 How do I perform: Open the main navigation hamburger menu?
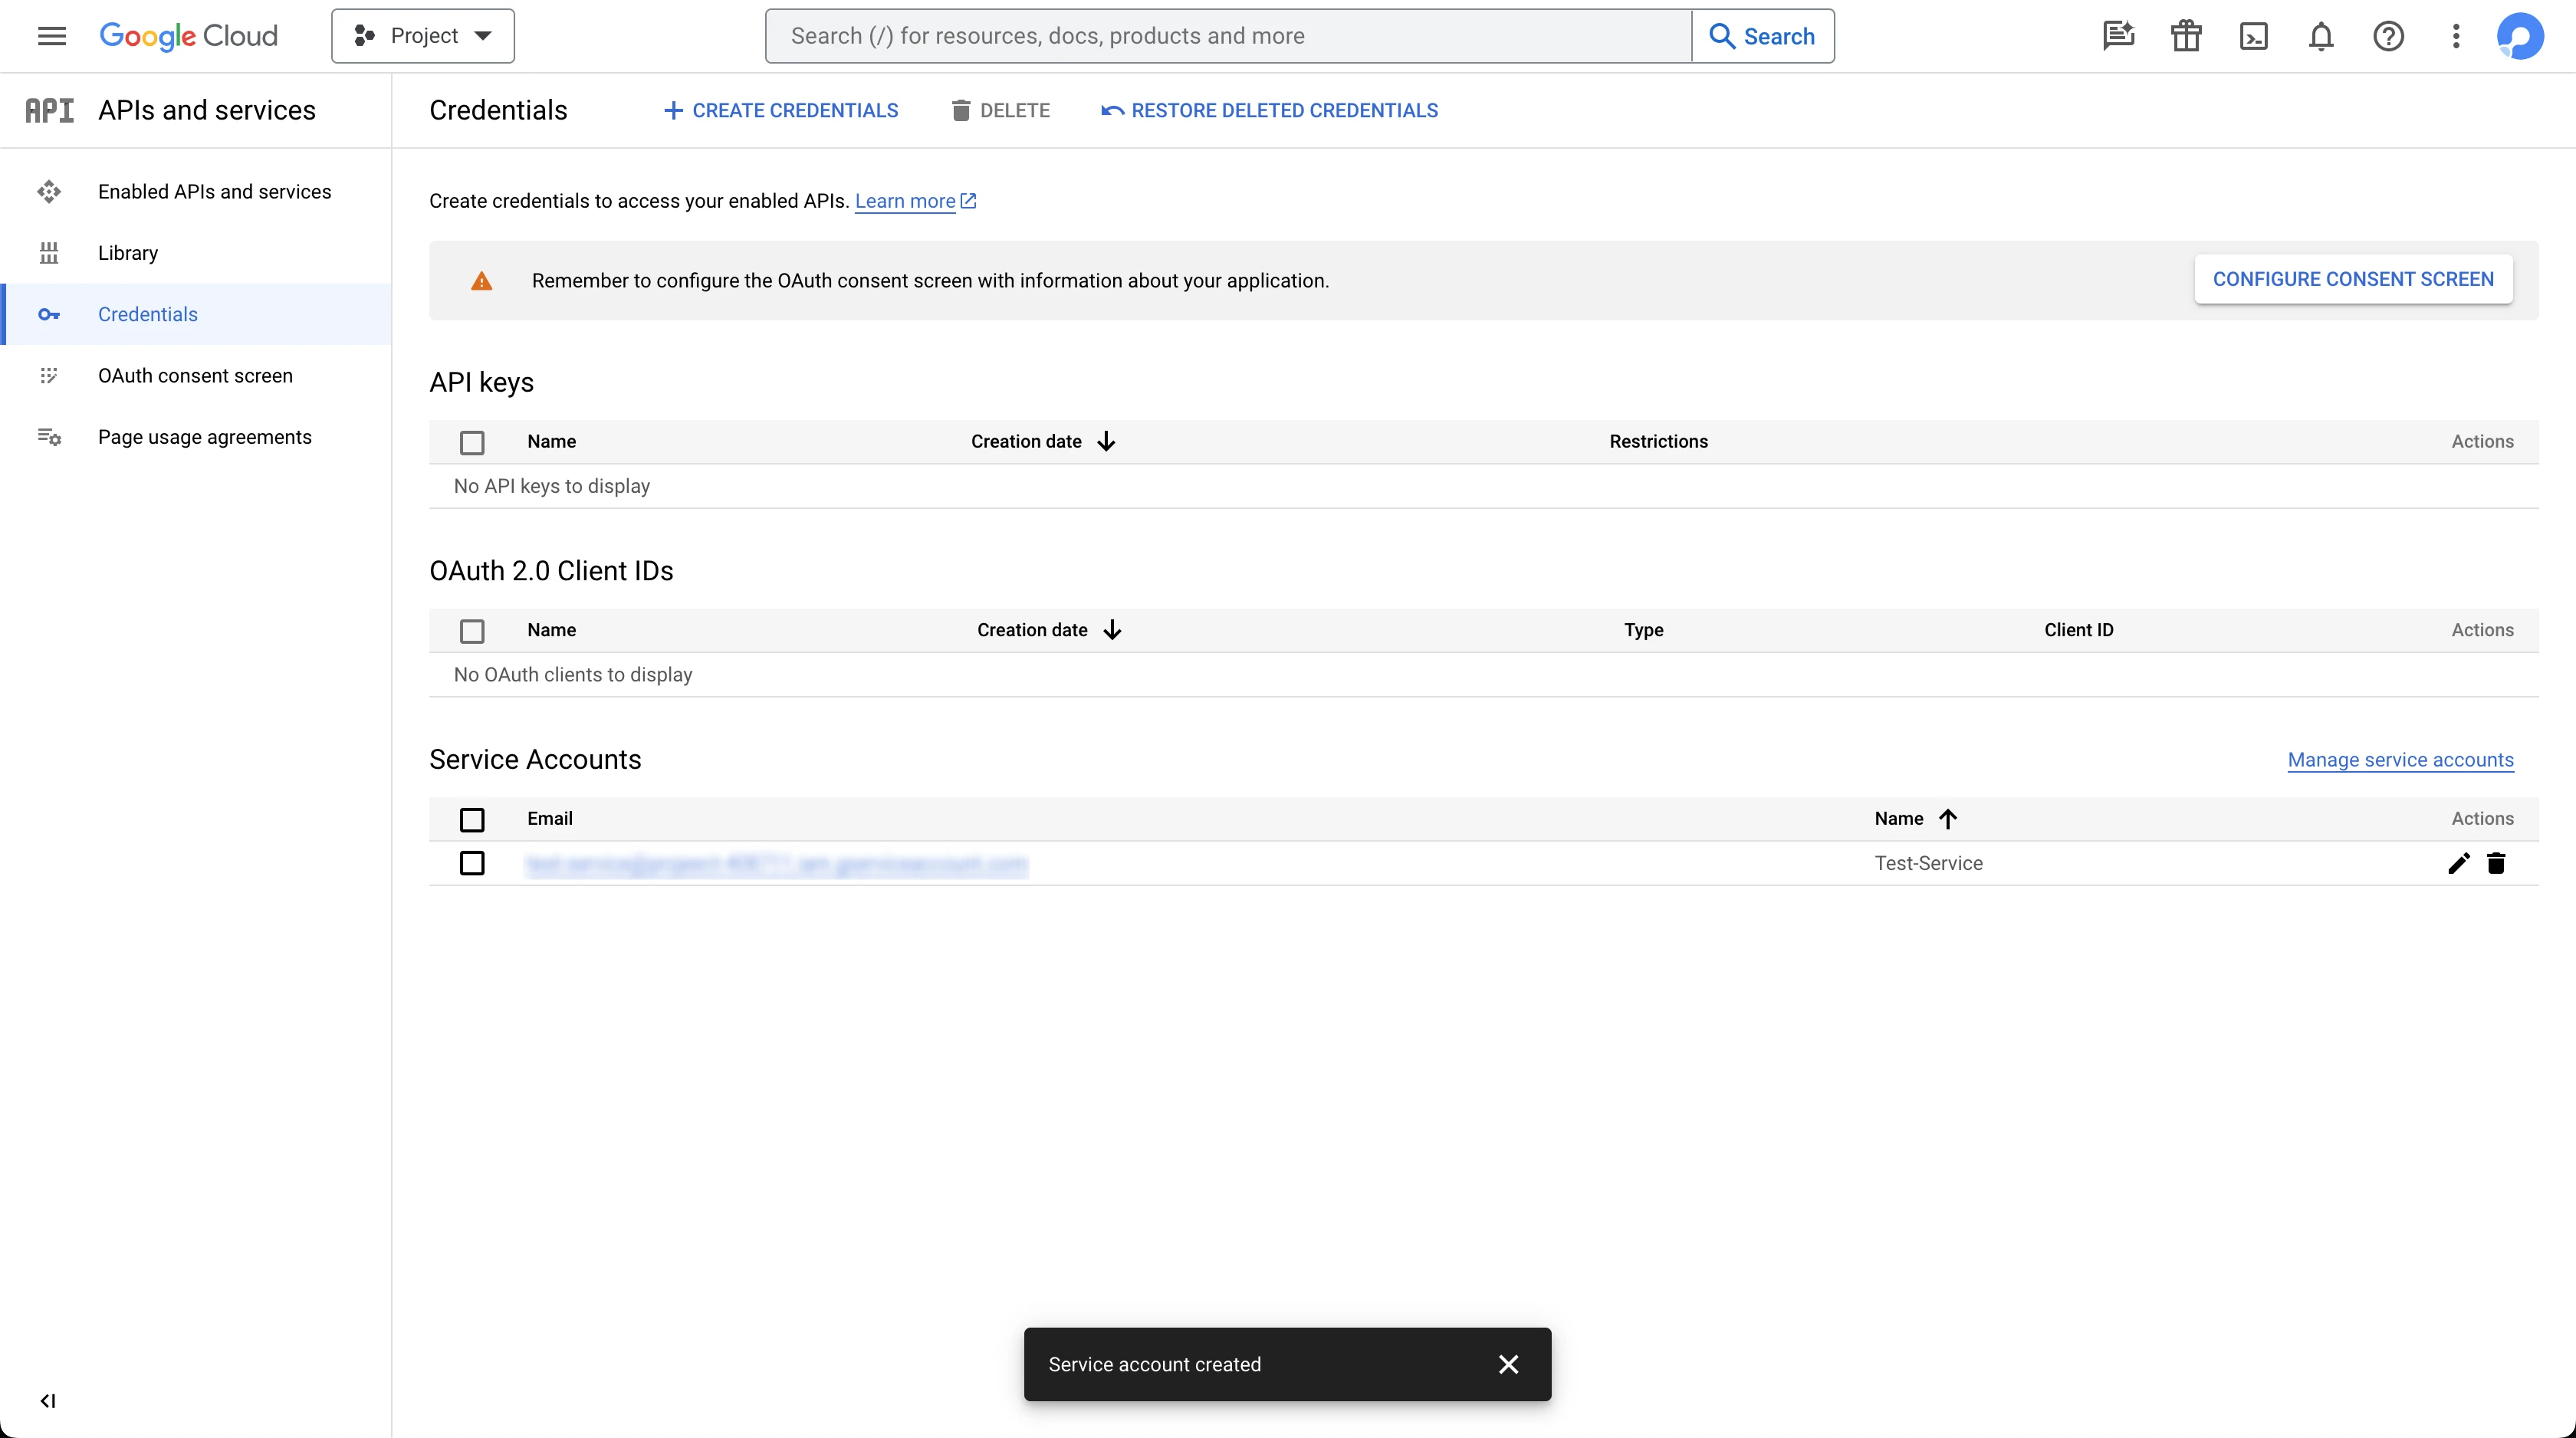tap(51, 36)
